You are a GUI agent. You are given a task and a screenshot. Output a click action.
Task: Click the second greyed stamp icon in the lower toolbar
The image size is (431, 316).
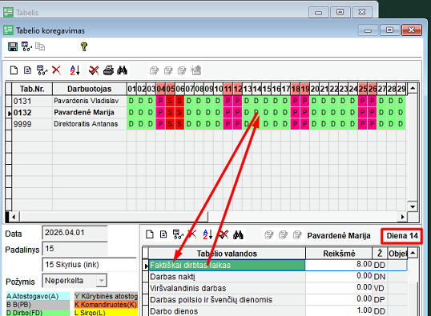click(283, 235)
